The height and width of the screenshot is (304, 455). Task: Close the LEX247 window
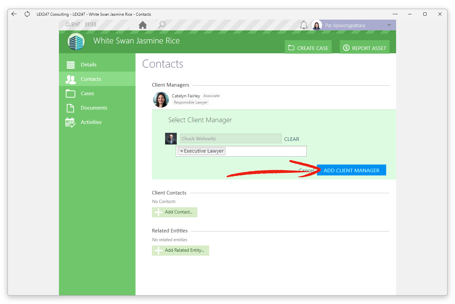click(x=440, y=14)
